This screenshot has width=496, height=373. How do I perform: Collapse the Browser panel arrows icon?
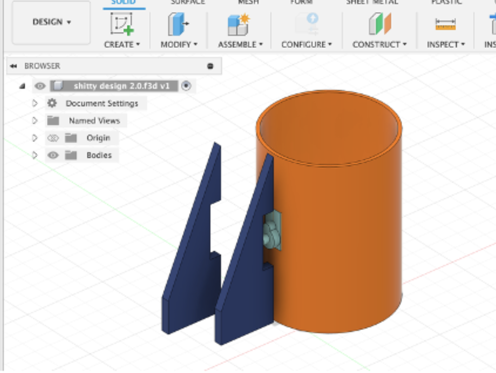coord(13,66)
